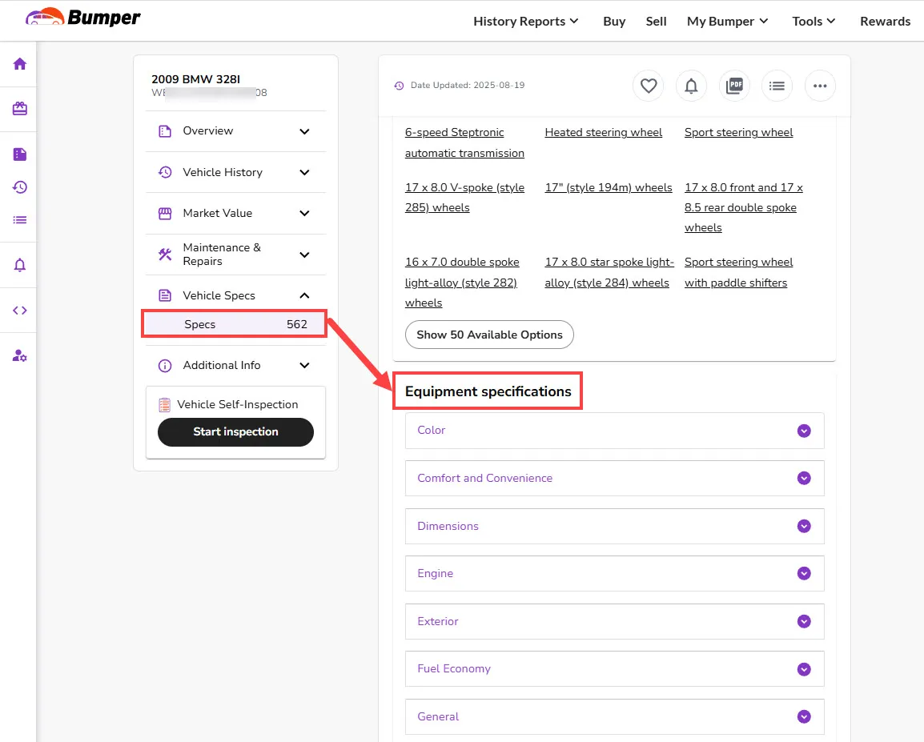Favorite this vehicle with the heart icon
The height and width of the screenshot is (742, 924).
click(648, 86)
